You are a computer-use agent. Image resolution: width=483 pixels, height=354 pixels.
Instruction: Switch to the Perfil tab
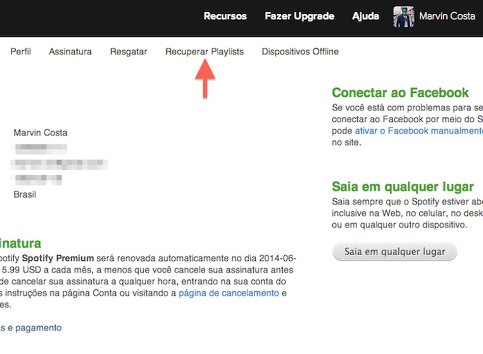tap(21, 52)
